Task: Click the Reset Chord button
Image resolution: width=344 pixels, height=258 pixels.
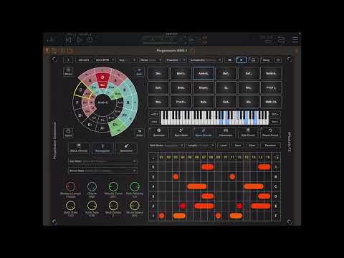Action: coord(270,133)
